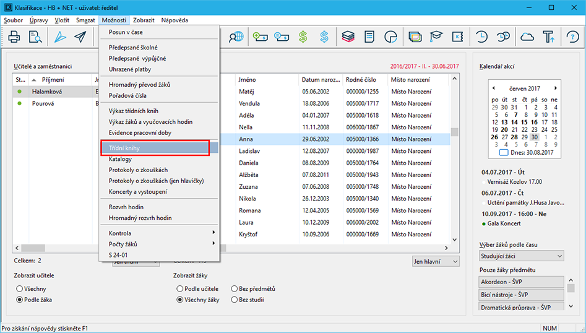Click the cloud icon in toolbar
This screenshot has width=586, height=333.
click(527, 37)
